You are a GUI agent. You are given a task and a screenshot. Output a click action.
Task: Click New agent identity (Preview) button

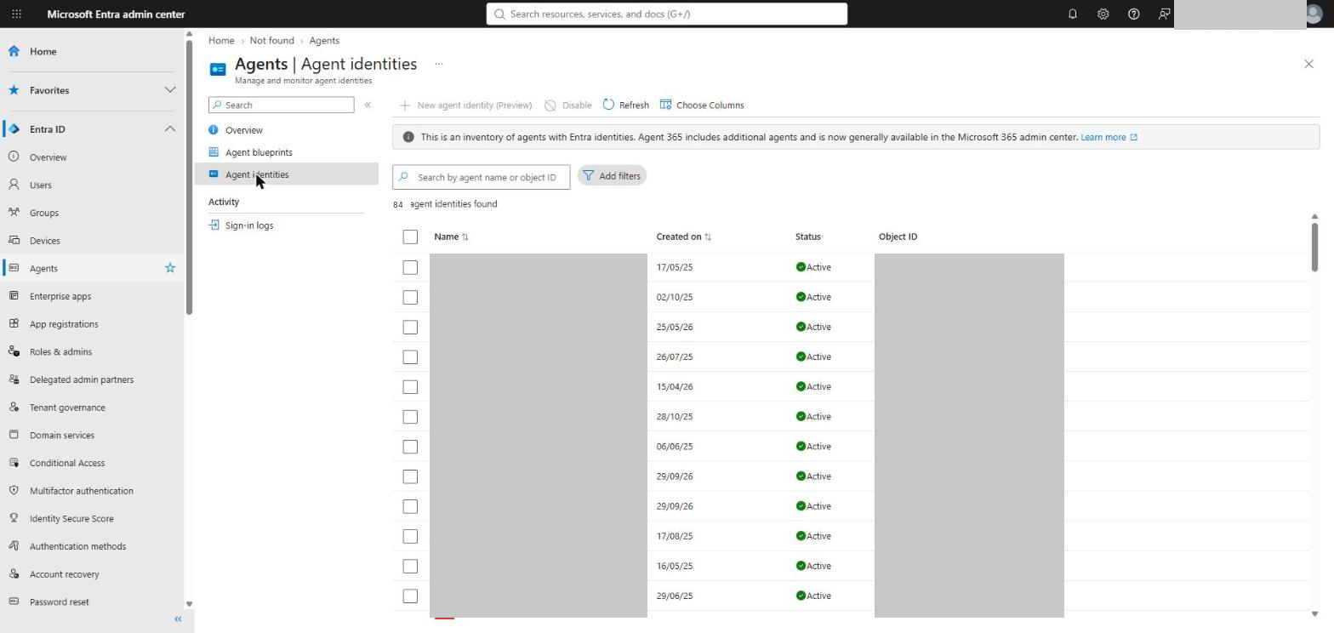pyautogui.click(x=466, y=105)
